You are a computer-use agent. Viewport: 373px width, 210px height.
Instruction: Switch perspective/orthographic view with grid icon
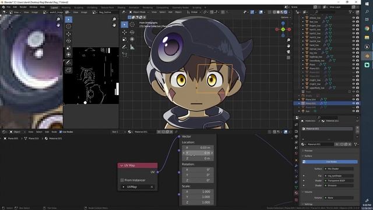pos(288,58)
